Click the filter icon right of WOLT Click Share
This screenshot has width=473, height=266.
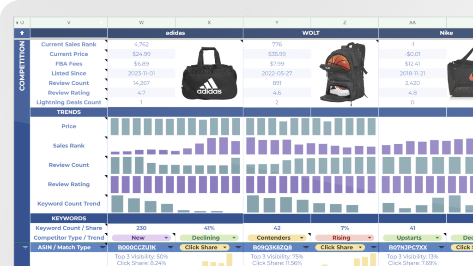tap(373, 248)
